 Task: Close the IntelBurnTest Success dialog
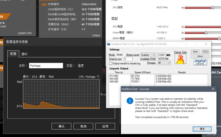click(213, 89)
